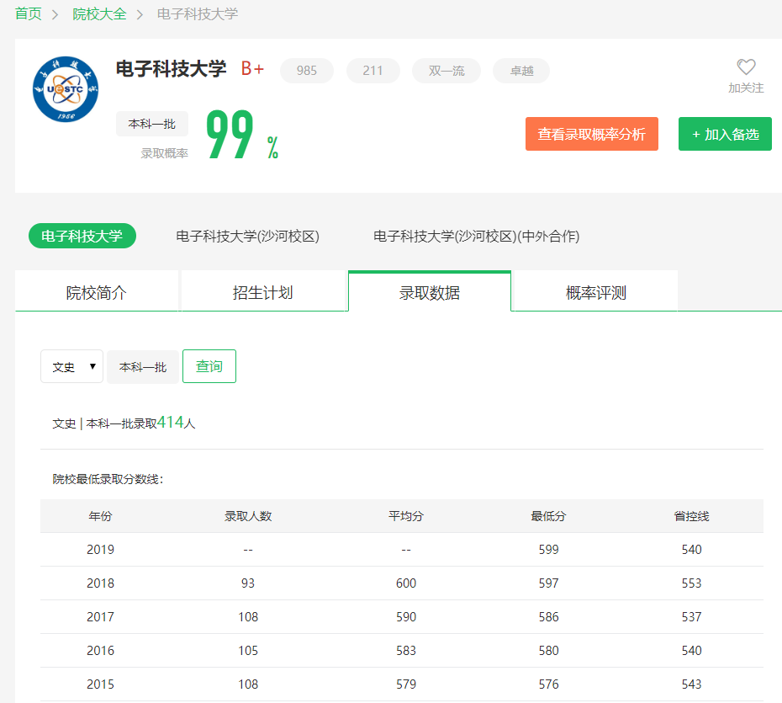Switch to the 招生计划 tab
This screenshot has height=703, width=782.
pyautogui.click(x=263, y=291)
